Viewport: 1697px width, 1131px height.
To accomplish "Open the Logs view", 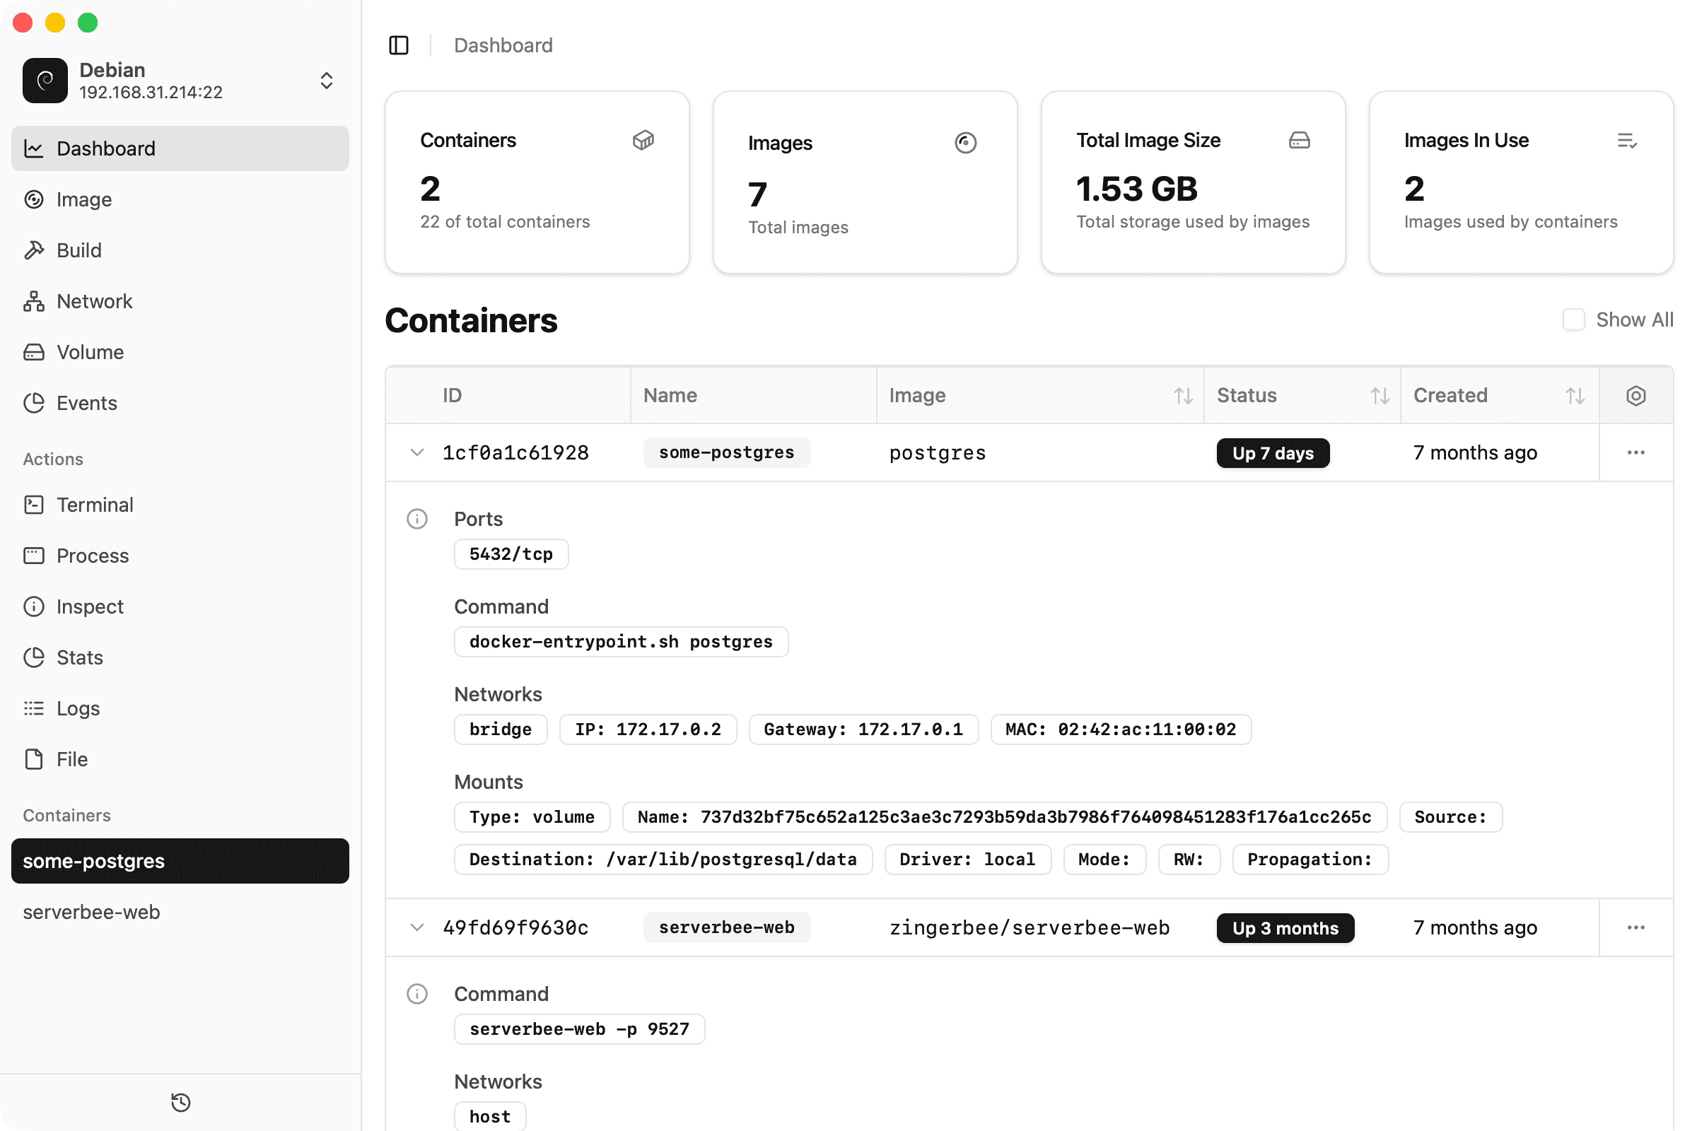I will (78, 708).
